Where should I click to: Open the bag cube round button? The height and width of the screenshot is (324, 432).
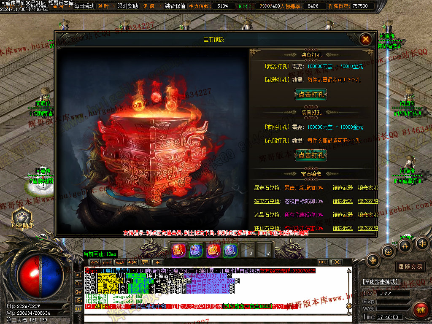[388, 251]
